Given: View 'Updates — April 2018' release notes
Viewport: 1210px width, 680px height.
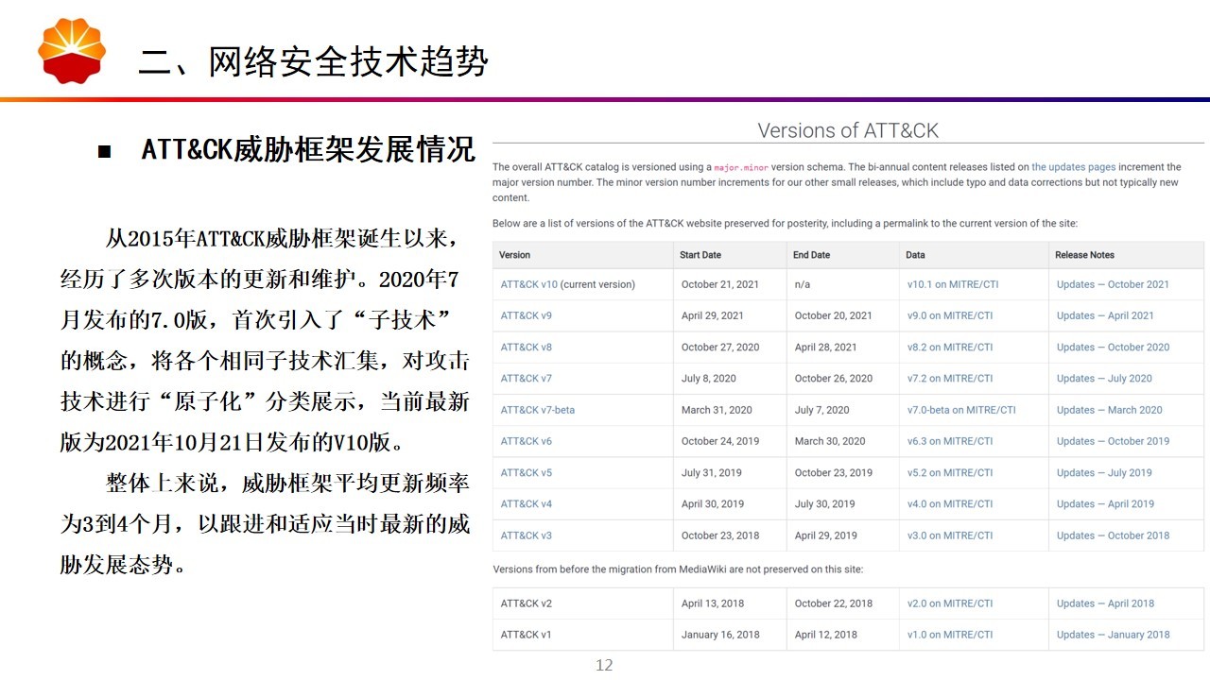Looking at the screenshot, I should click(1105, 603).
